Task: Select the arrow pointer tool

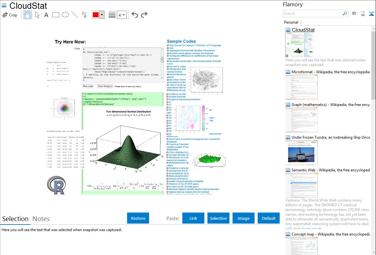Action: pyautogui.click(x=37, y=15)
